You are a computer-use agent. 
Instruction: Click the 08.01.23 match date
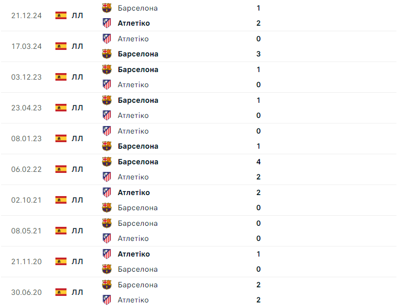pyautogui.click(x=26, y=138)
